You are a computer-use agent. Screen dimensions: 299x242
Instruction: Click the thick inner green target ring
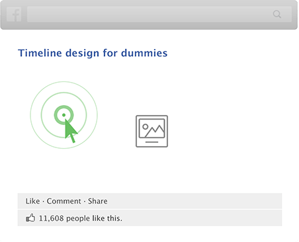pyautogui.click(x=64, y=106)
